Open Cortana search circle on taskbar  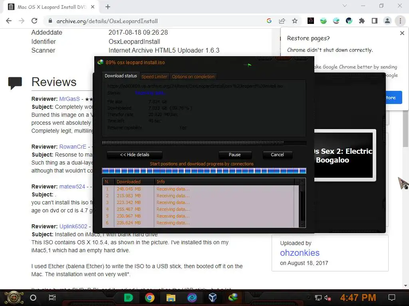[x=33, y=298]
